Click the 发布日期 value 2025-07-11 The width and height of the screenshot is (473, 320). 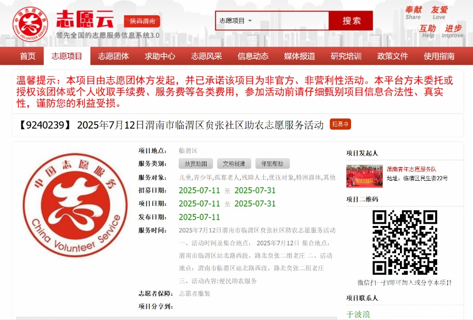(199, 217)
